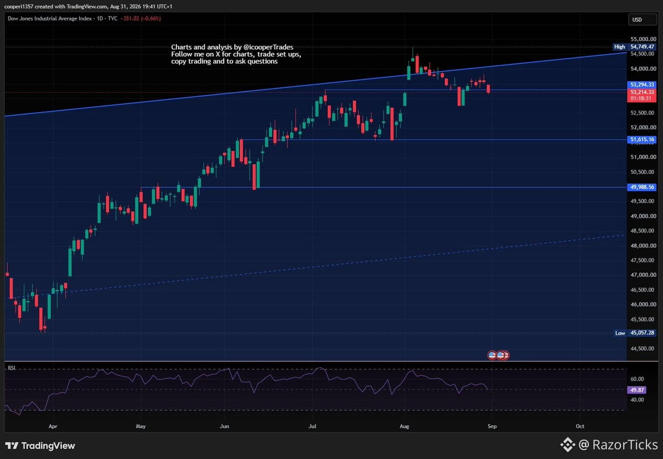The width and height of the screenshot is (663, 459).
Task: Click the -351.02 (-0.66%) change value
Action: [x=141, y=19]
